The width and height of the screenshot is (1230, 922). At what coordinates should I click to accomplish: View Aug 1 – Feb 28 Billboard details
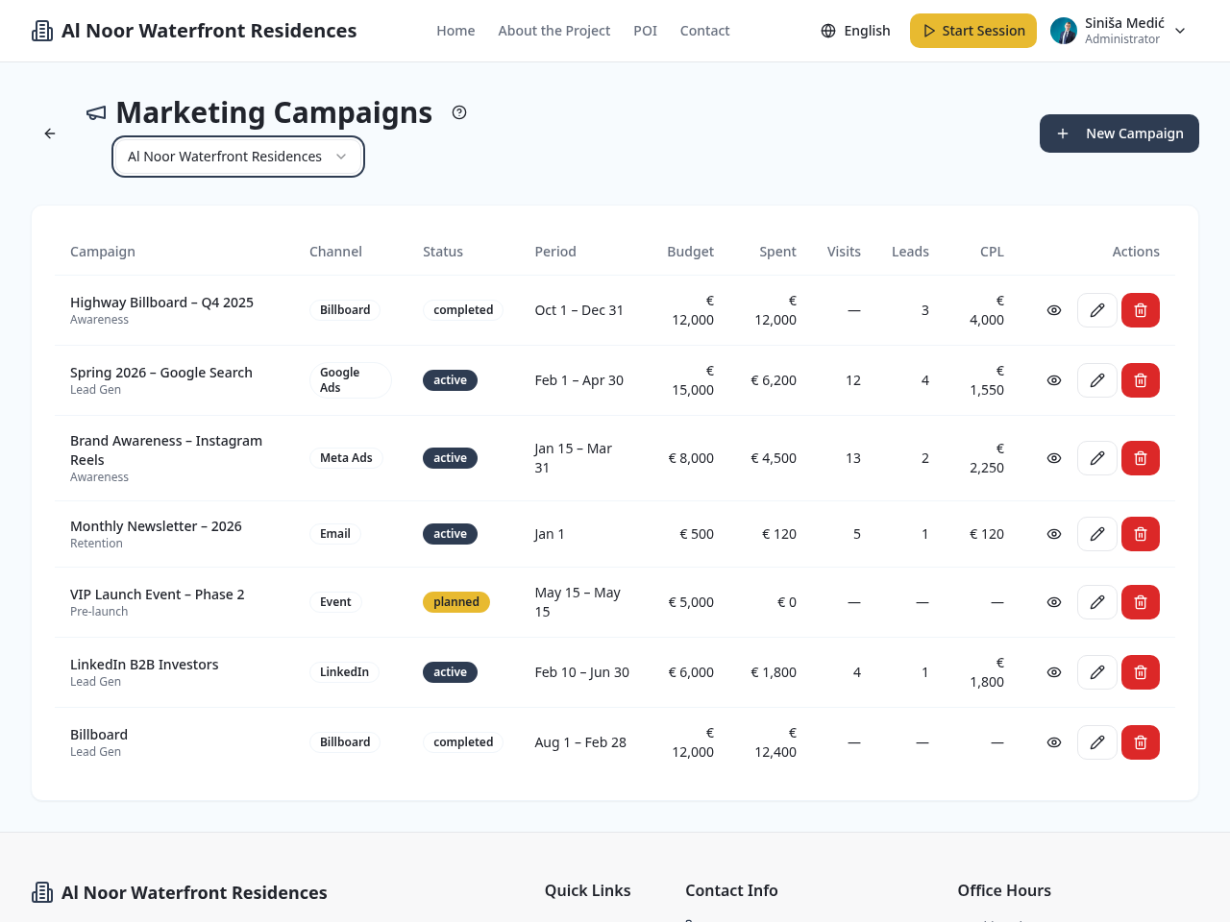click(1054, 742)
